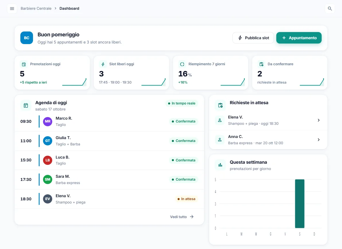The width and height of the screenshot is (342, 249).
Task: Click the lightning icon in Slot liberi oggi
Action: point(103,64)
